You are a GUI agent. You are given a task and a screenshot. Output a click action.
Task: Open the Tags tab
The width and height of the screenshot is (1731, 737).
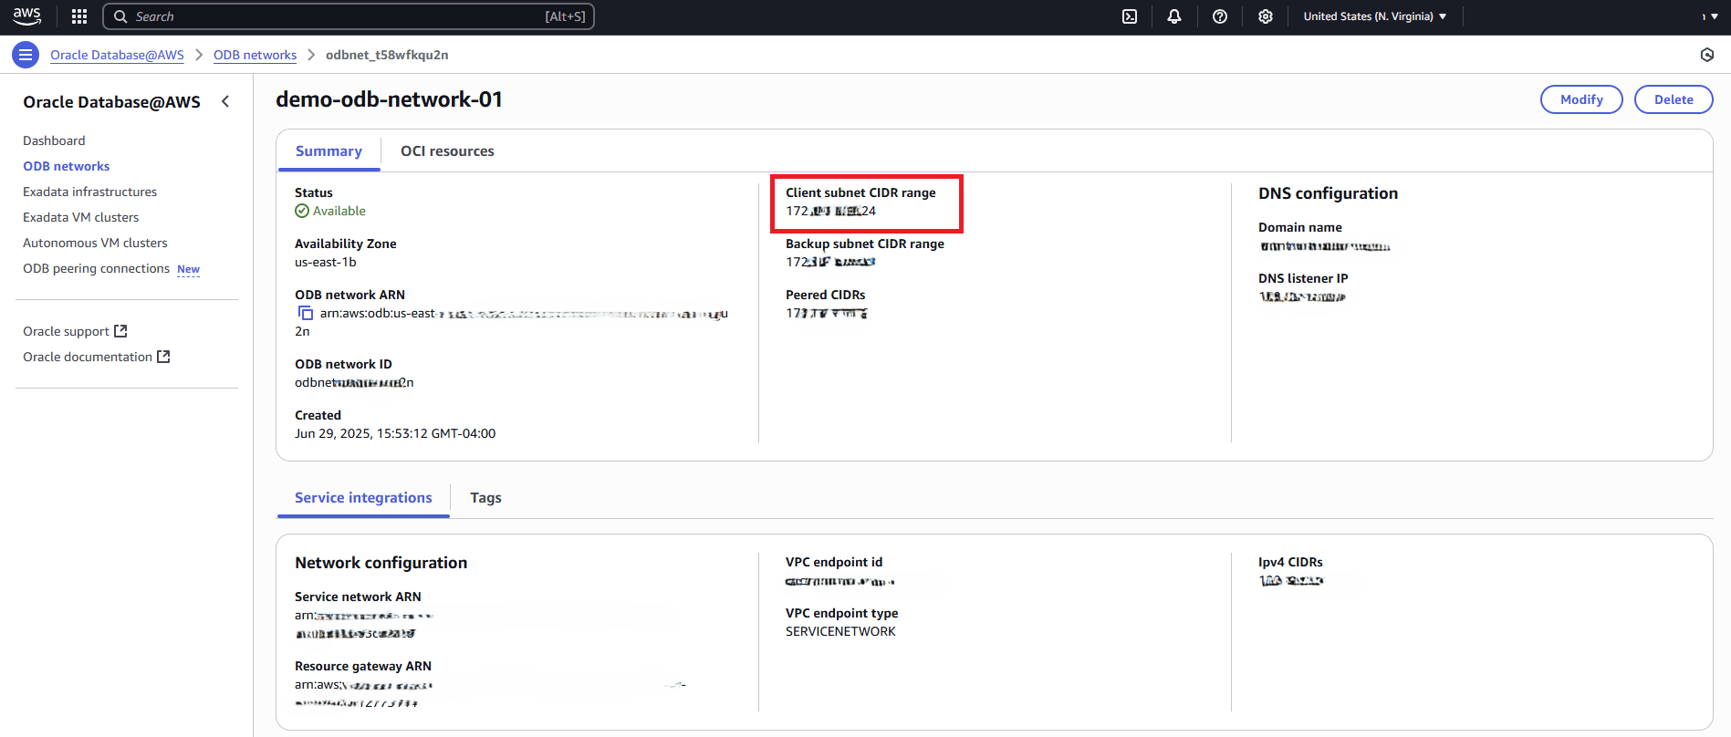485,498
